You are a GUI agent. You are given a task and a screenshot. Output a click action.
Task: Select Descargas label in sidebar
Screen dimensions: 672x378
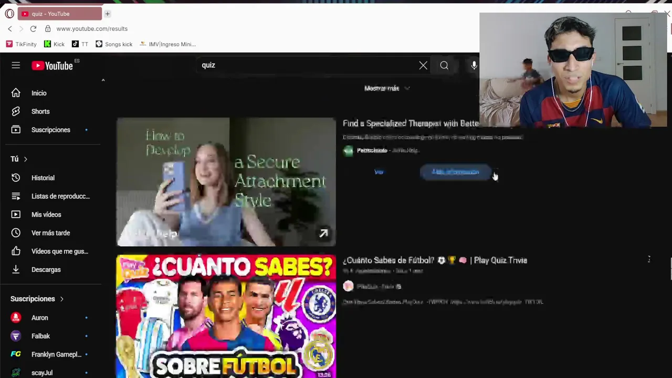coord(46,269)
